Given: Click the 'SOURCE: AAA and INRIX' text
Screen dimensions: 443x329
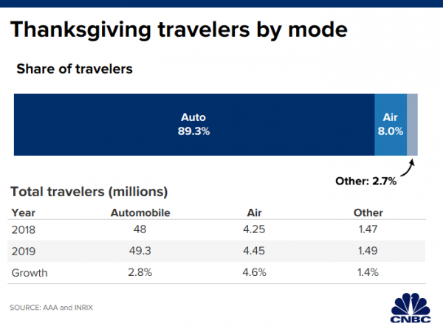Looking at the screenshot, I should (53, 306).
